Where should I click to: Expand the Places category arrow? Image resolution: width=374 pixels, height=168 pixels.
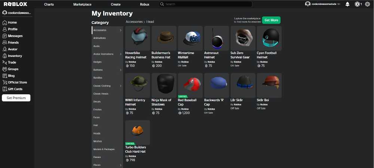(x=120, y=165)
